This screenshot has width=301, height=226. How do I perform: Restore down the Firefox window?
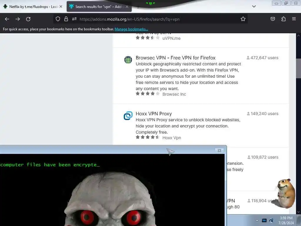click(286, 3)
